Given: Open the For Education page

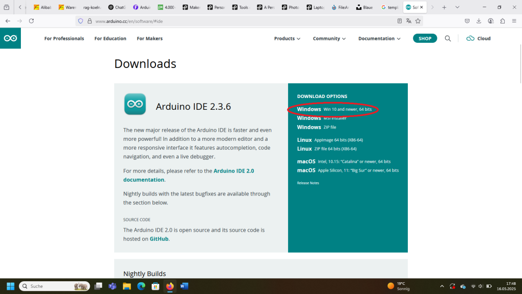Looking at the screenshot, I should pos(110,39).
